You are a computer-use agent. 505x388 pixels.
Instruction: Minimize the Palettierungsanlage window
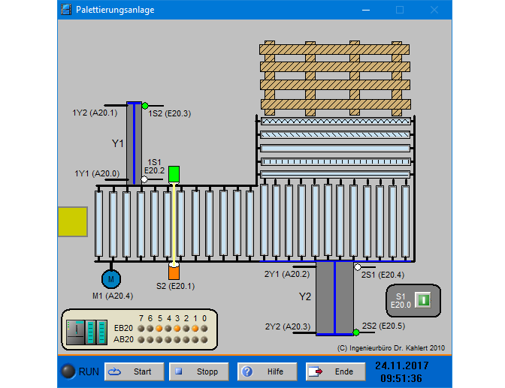[366, 10]
